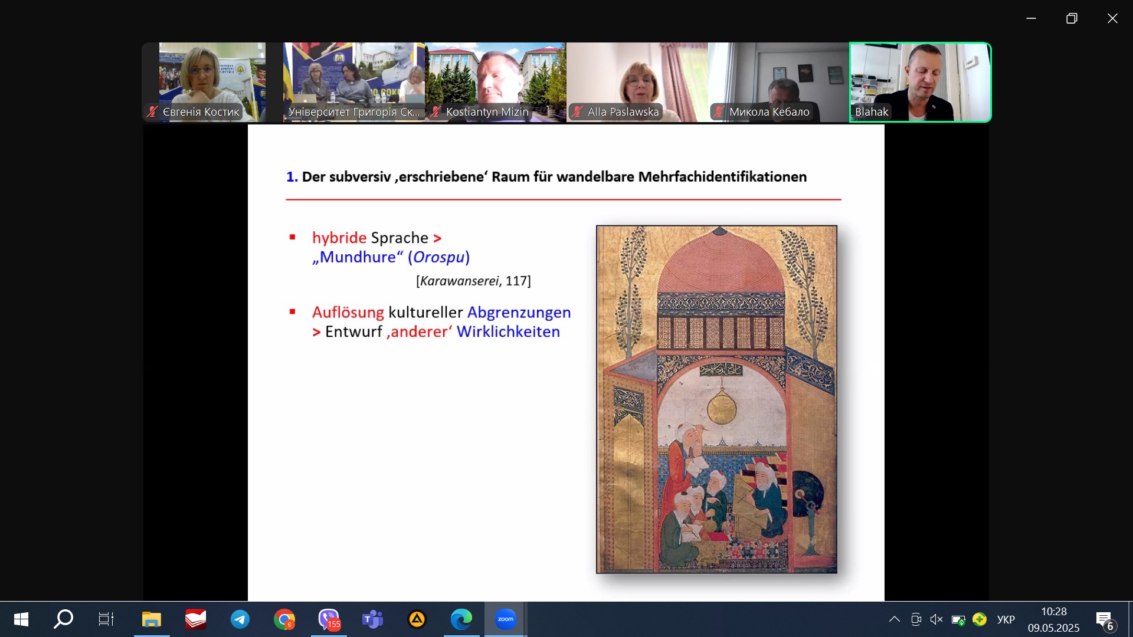Open Task View on taskbar

pos(106,619)
